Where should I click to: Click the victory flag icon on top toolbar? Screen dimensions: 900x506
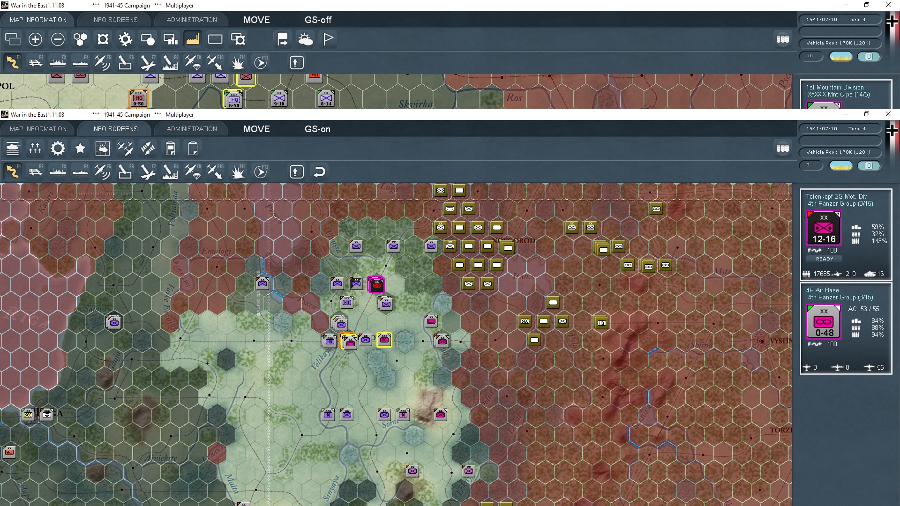click(x=328, y=39)
